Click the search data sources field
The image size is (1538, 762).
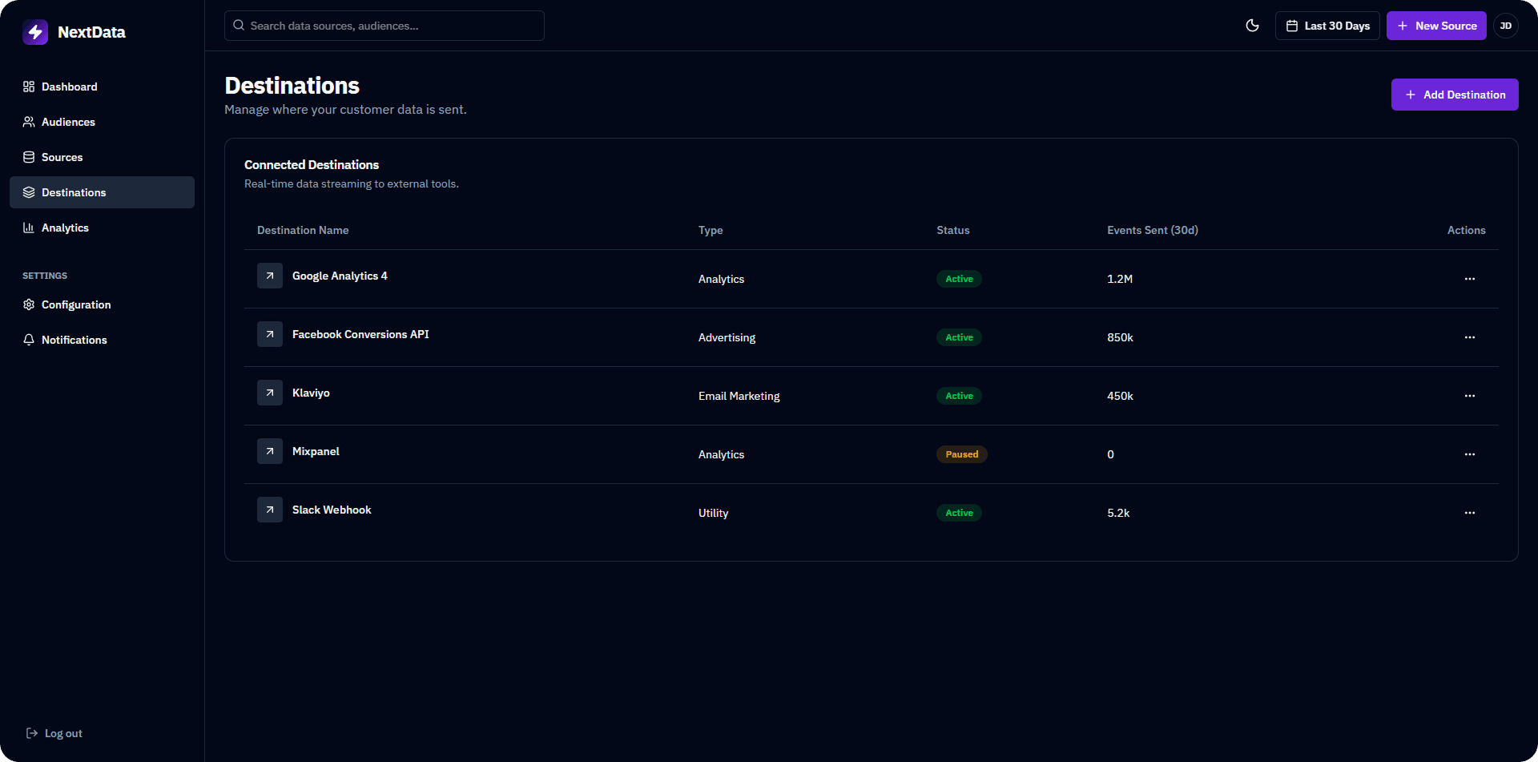coord(384,26)
